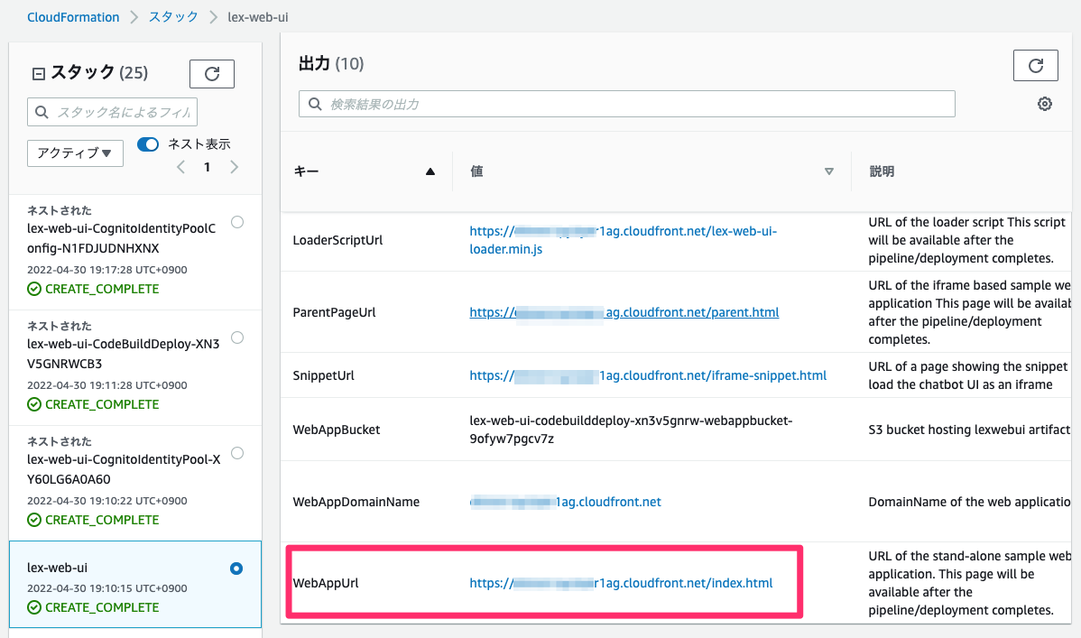
Task: Select the lex-web-ui-CognitoIdentityPoolConfig stack radio button
Action: pos(237,221)
